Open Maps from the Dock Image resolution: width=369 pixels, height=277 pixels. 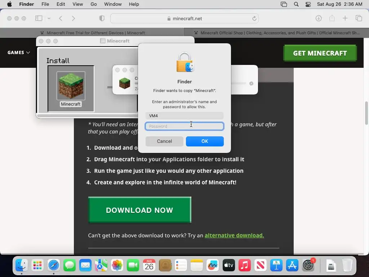(x=101, y=265)
